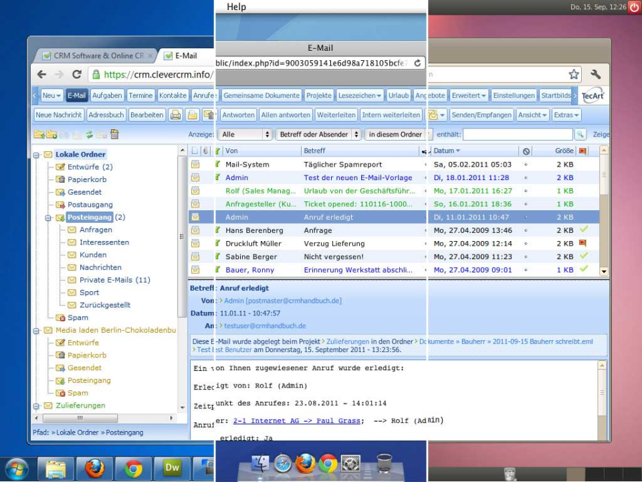This screenshot has width=642, height=482.
Task: Bookmark the page with the star icon
Action: click(574, 75)
